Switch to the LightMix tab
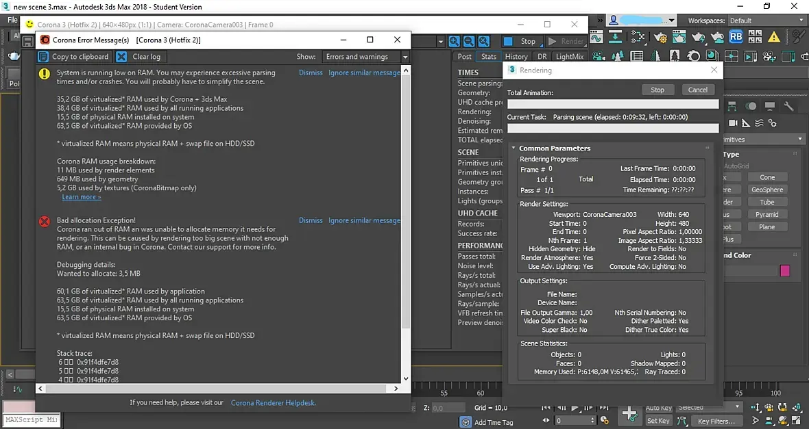 point(570,57)
